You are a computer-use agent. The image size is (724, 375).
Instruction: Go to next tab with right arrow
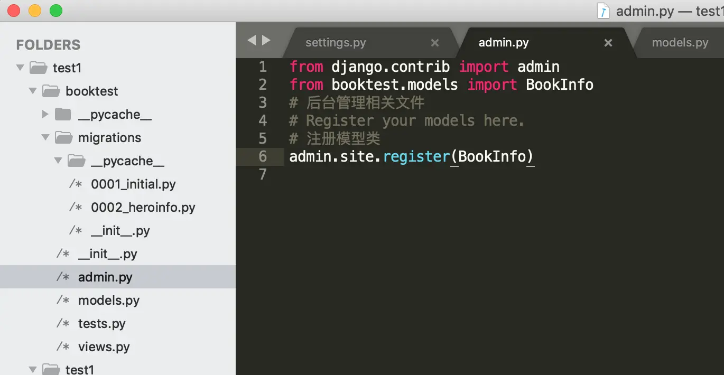coord(266,40)
